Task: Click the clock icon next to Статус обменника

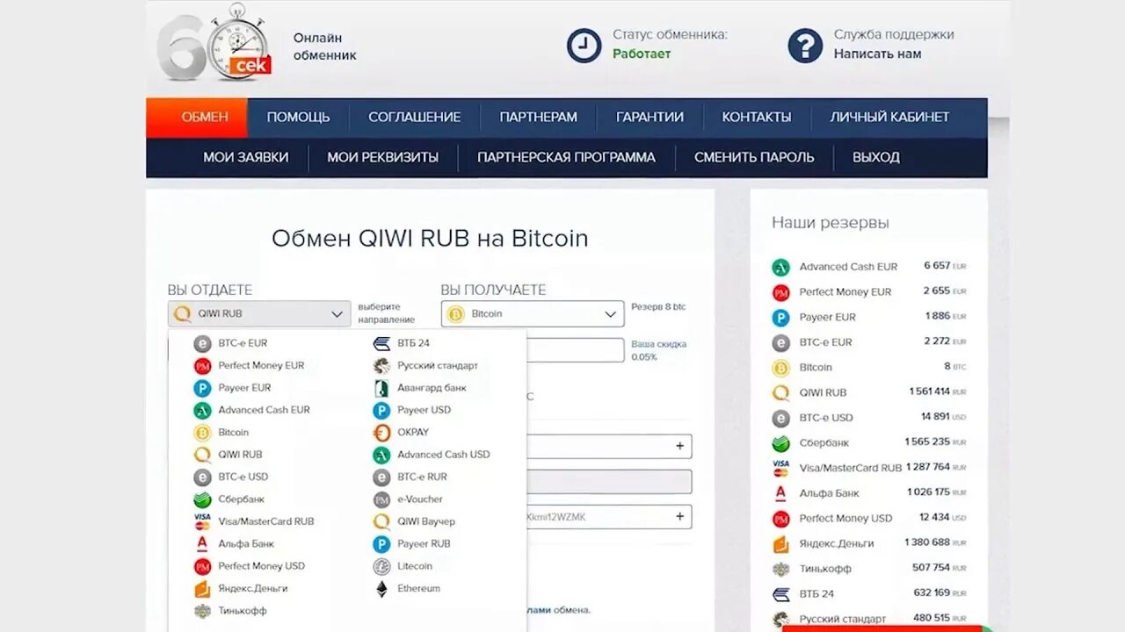Action: [x=584, y=46]
